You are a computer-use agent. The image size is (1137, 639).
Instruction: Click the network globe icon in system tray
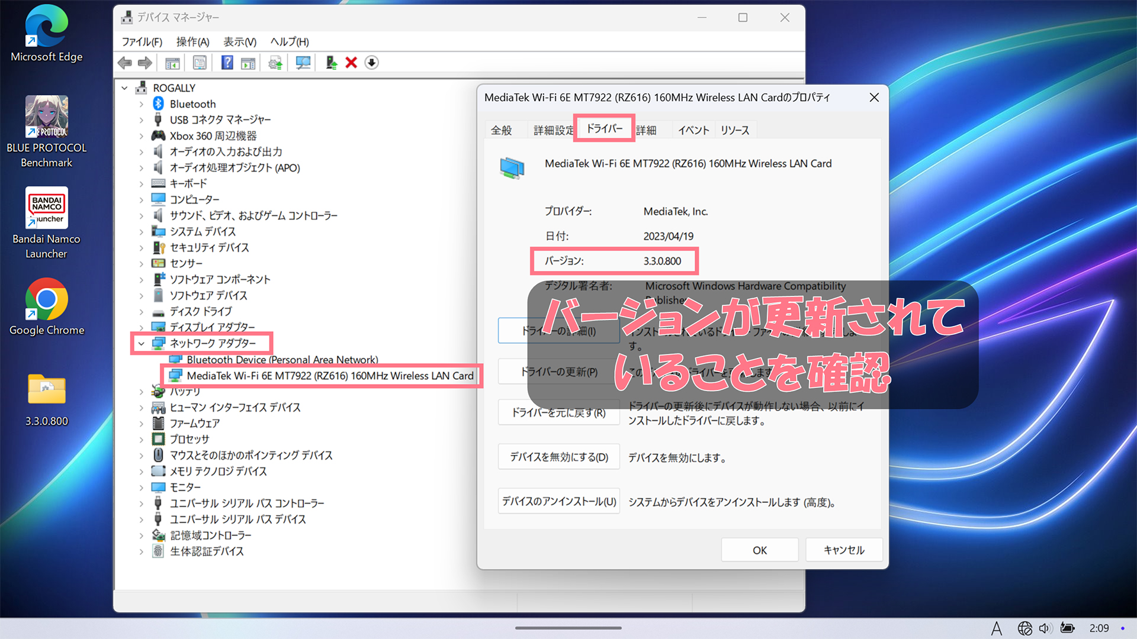click(x=1024, y=628)
